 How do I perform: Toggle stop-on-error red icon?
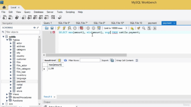pyautogui.click(x=81, y=28)
